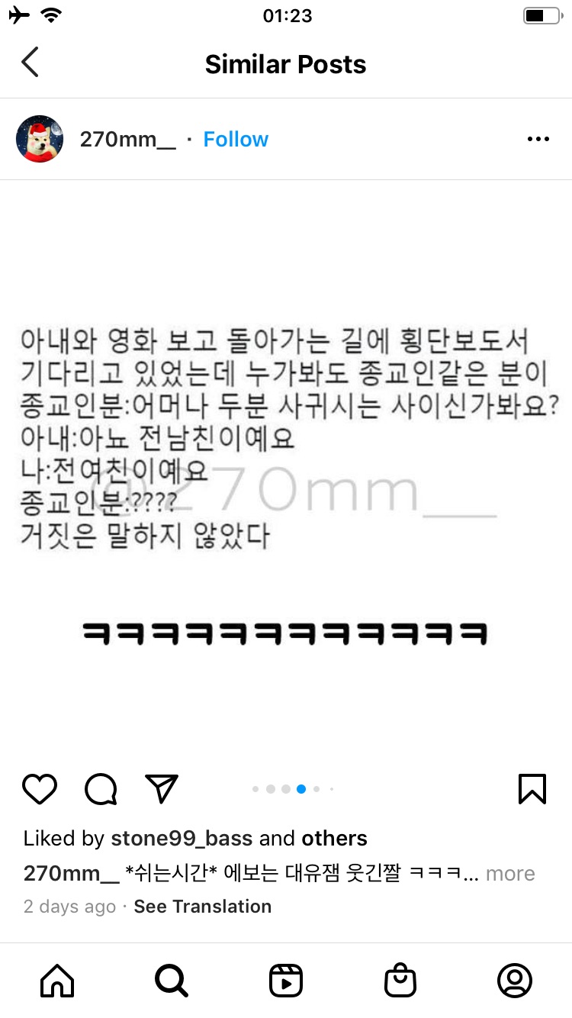
Task: Tap the 270mm__ username in the header
Action: pyautogui.click(x=127, y=139)
